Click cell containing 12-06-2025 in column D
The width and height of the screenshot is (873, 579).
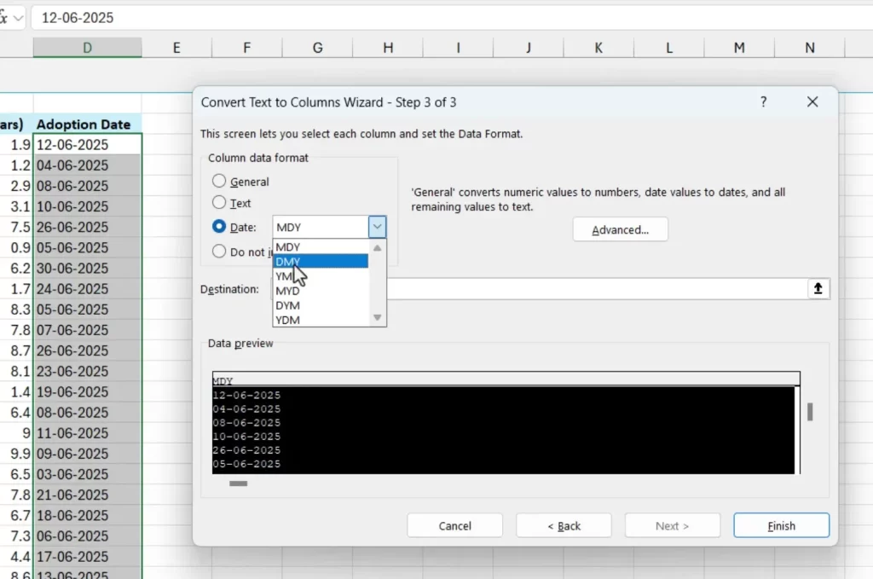(88, 145)
